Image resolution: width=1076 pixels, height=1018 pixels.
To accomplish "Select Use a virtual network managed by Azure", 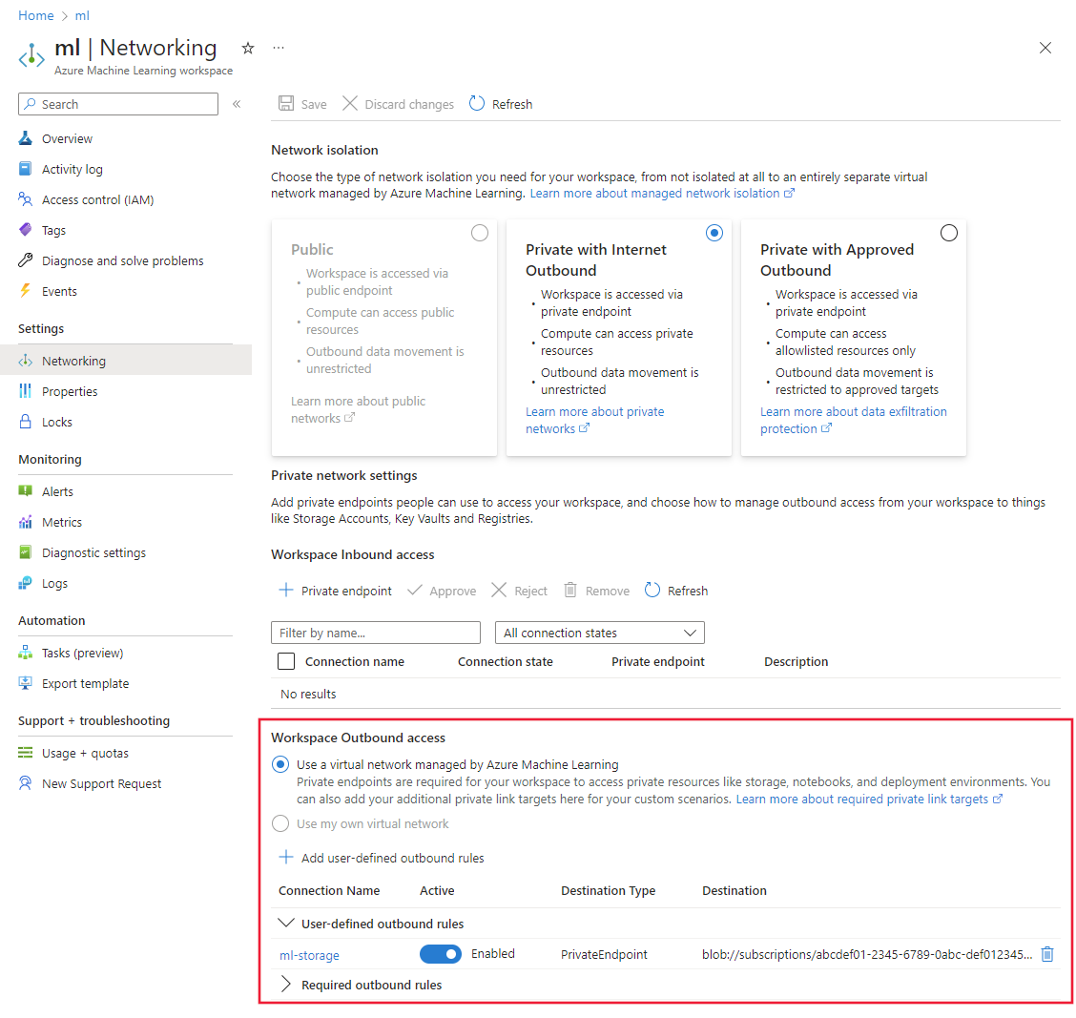I will click(280, 765).
